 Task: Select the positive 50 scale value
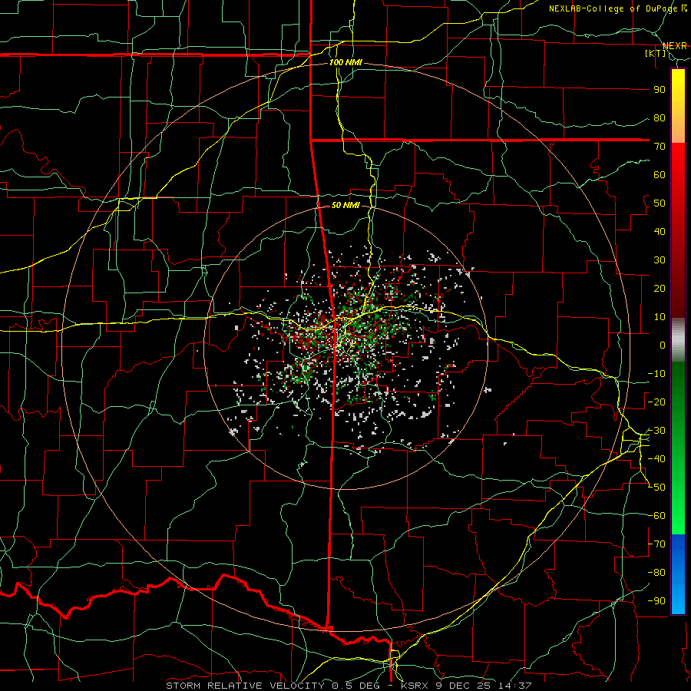click(660, 203)
